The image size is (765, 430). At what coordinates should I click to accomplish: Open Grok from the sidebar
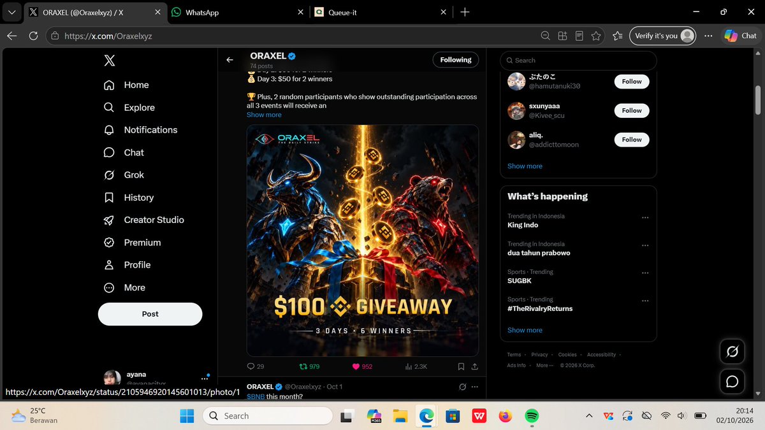click(x=124, y=175)
